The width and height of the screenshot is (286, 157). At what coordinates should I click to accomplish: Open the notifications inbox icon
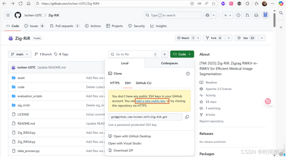coord(256,15)
